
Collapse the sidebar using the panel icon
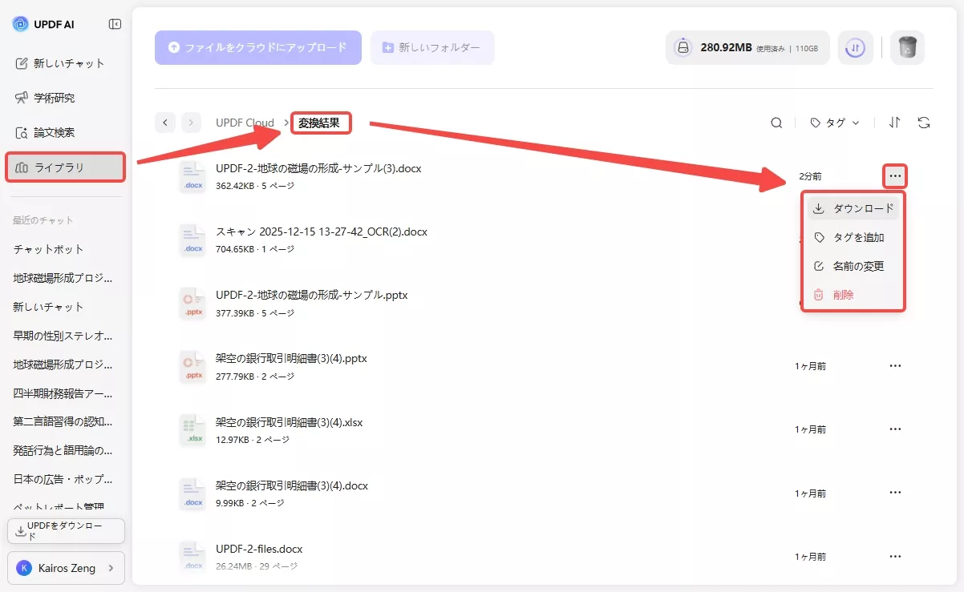click(x=114, y=23)
